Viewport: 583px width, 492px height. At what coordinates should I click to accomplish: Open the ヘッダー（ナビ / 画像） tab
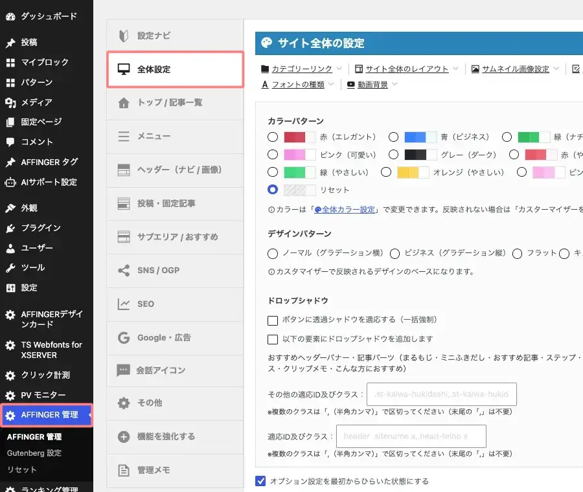click(175, 170)
